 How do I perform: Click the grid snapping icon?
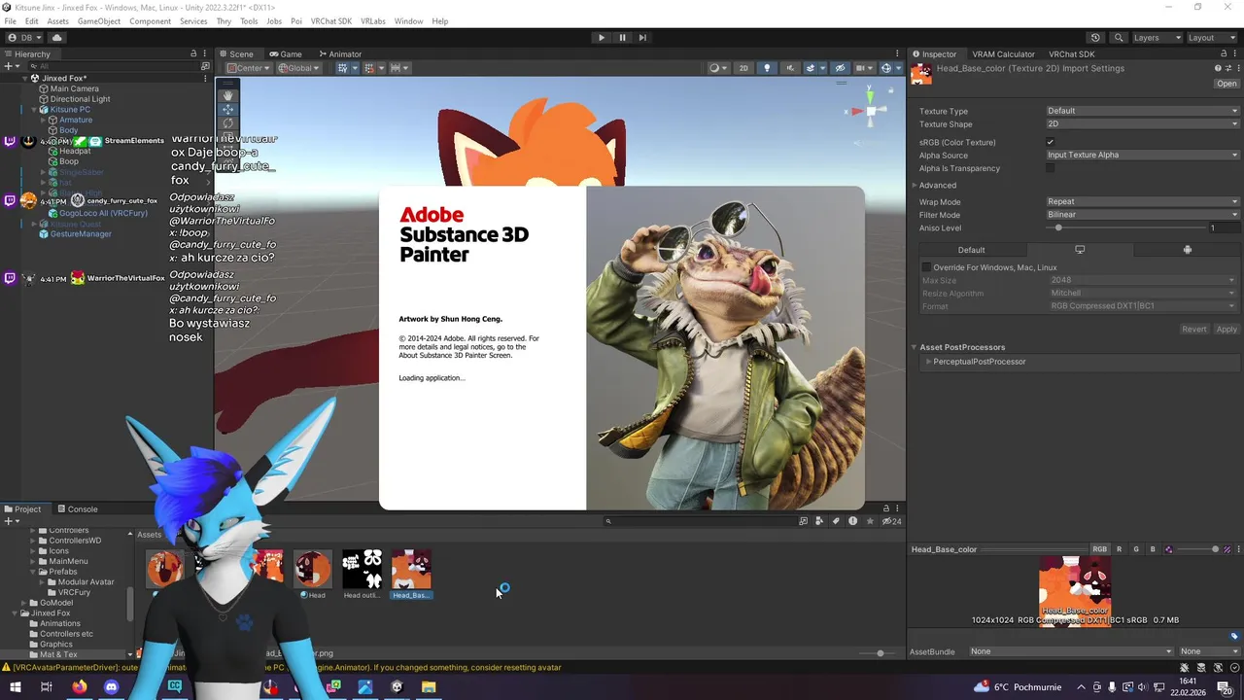pyautogui.click(x=370, y=68)
